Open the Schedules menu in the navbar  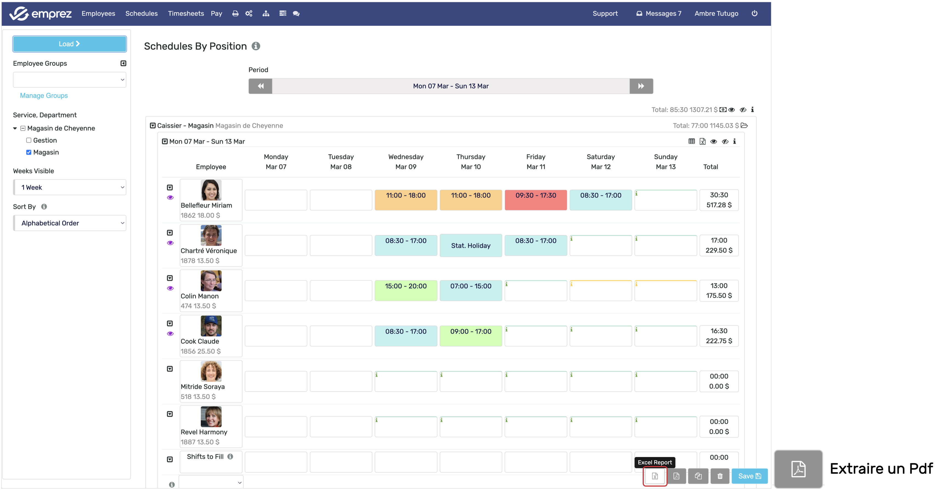pos(142,13)
